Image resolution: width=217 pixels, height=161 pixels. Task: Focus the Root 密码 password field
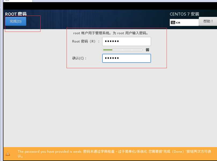[127, 41]
